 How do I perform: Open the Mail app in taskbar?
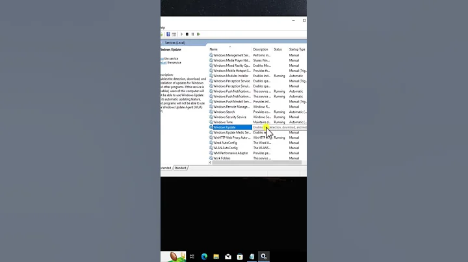(x=228, y=256)
